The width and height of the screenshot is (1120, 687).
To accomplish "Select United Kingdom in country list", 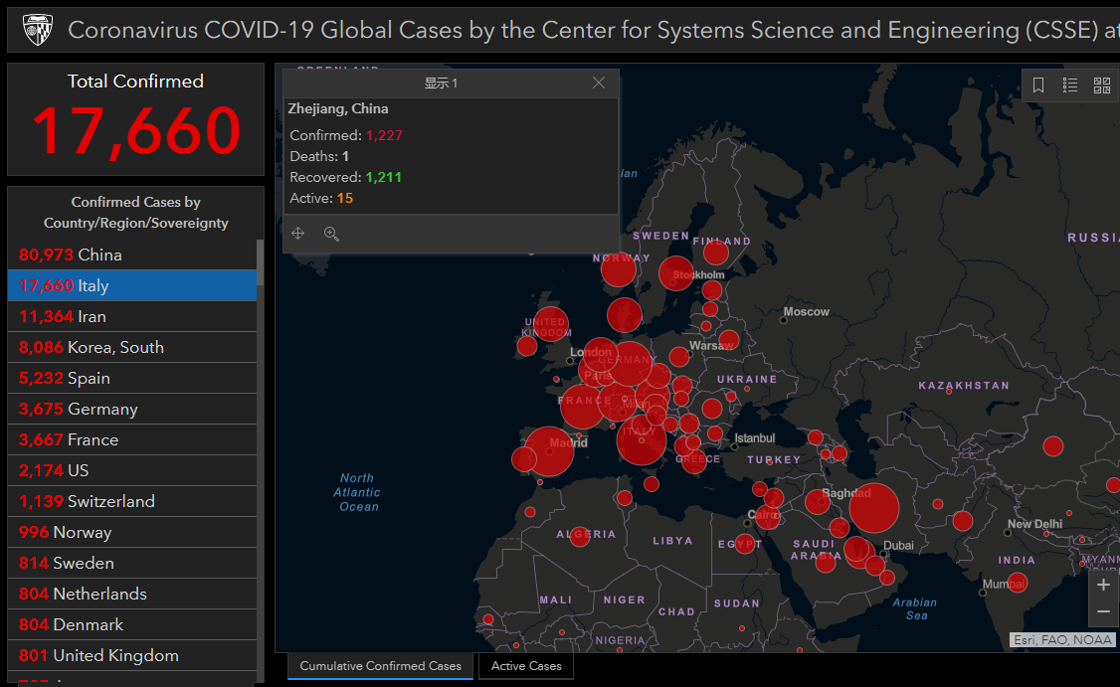I will coord(132,655).
